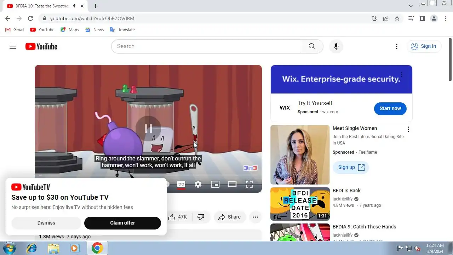Close the BFDIA 10 tab

(82, 6)
